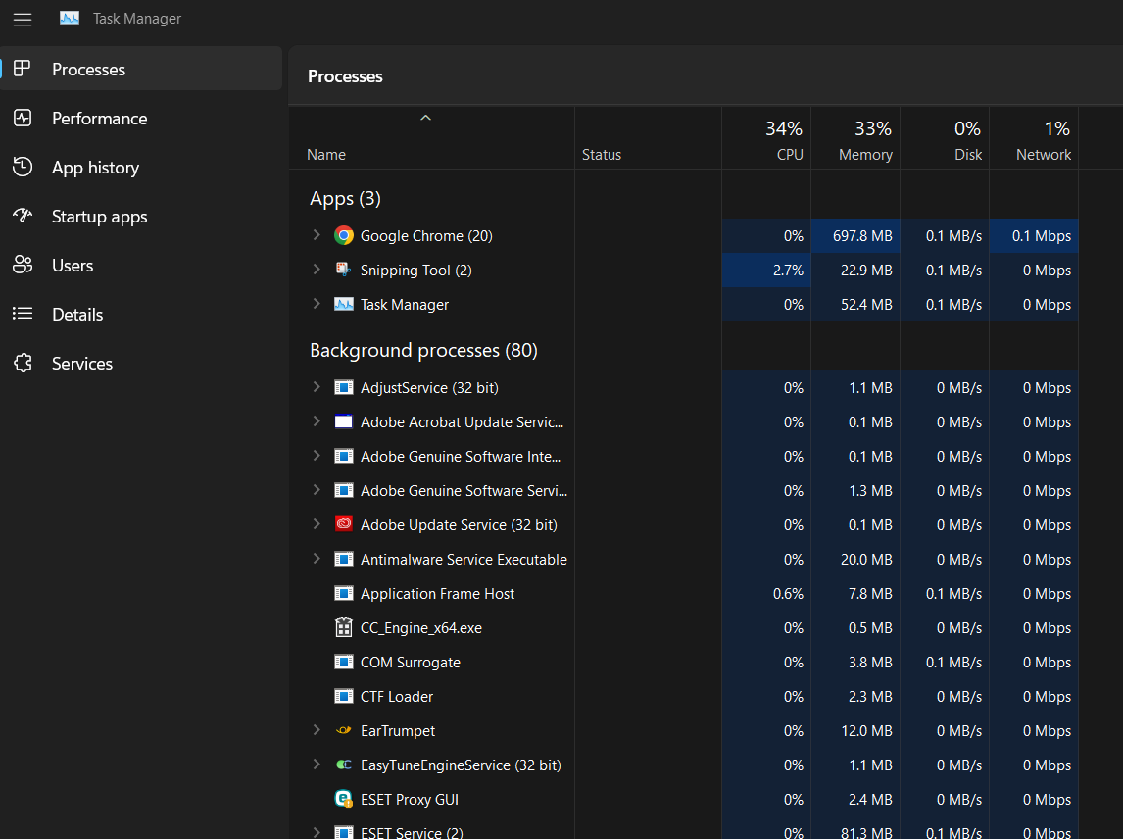Click the Performance sidebar icon
The image size is (1123, 839).
point(23,119)
